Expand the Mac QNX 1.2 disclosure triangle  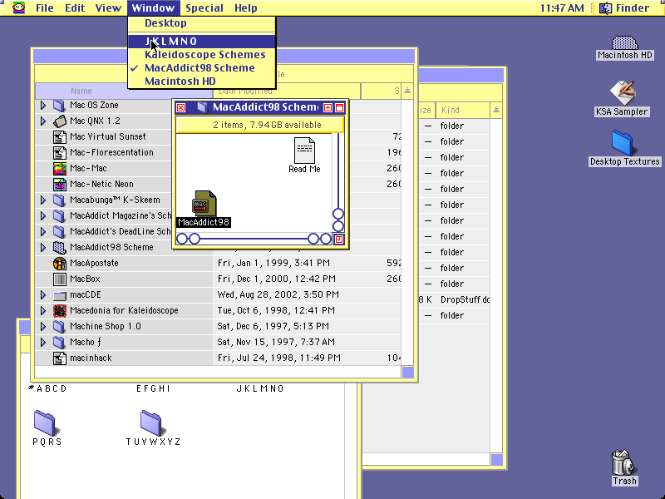click(43, 121)
